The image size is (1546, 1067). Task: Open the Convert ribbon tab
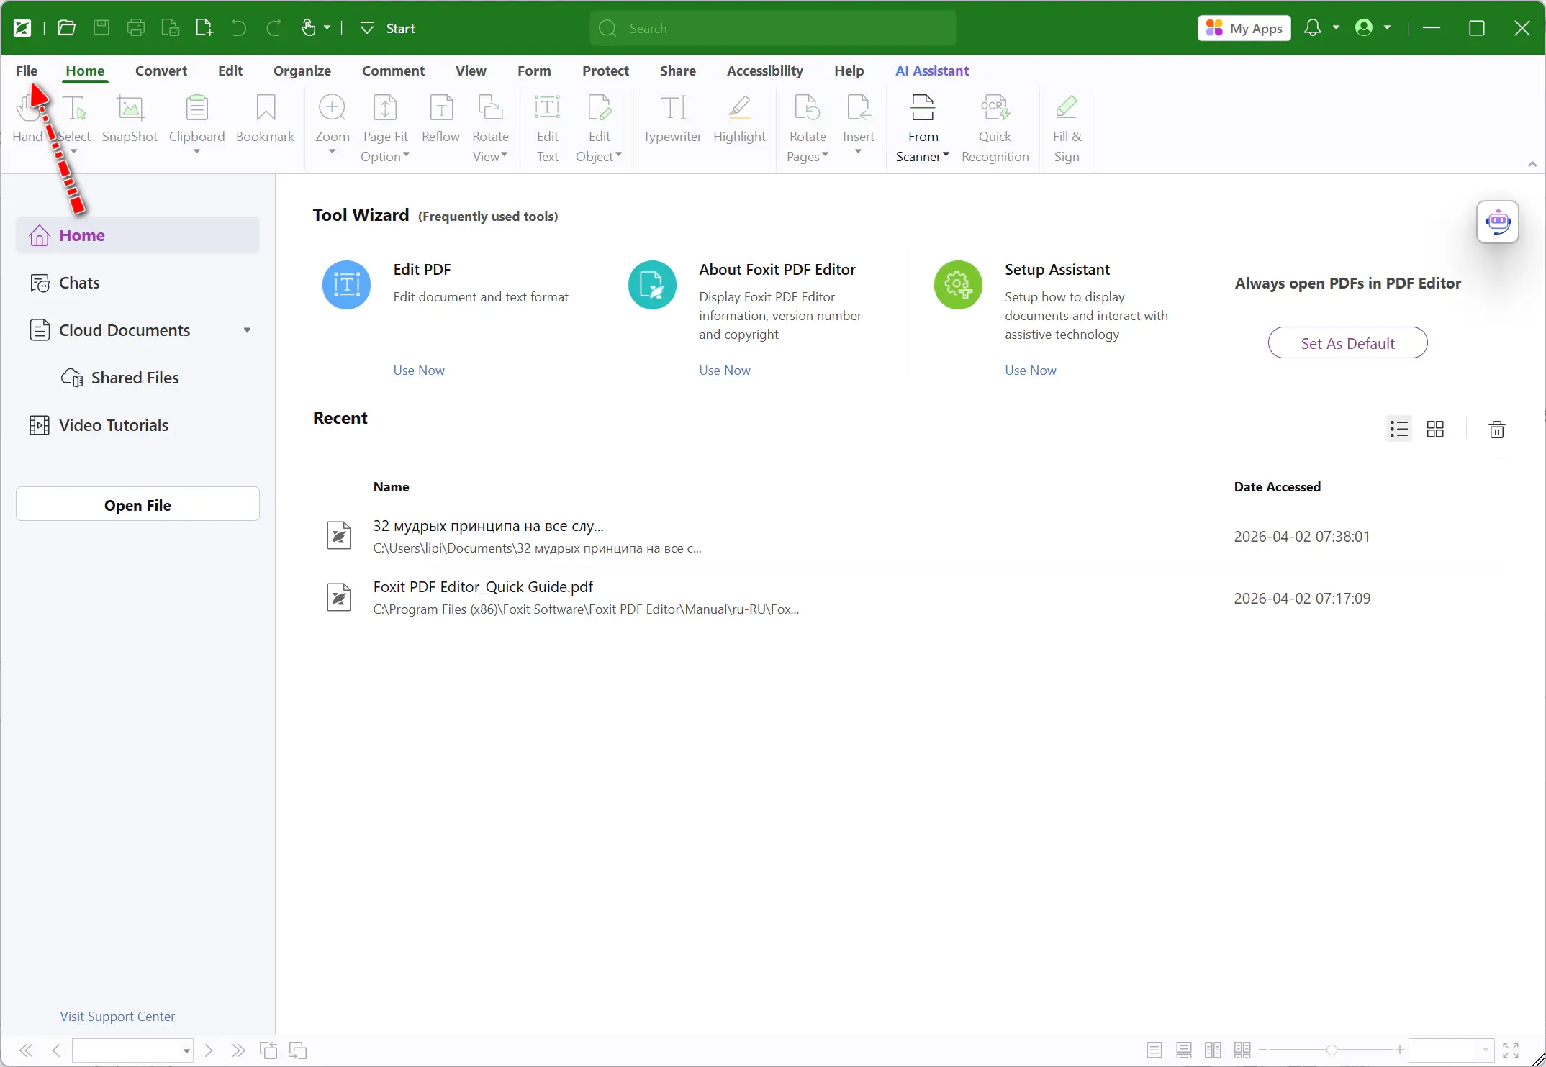[161, 71]
